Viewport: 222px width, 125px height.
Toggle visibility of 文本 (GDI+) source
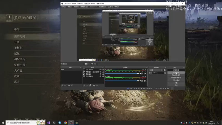coord(100,70)
